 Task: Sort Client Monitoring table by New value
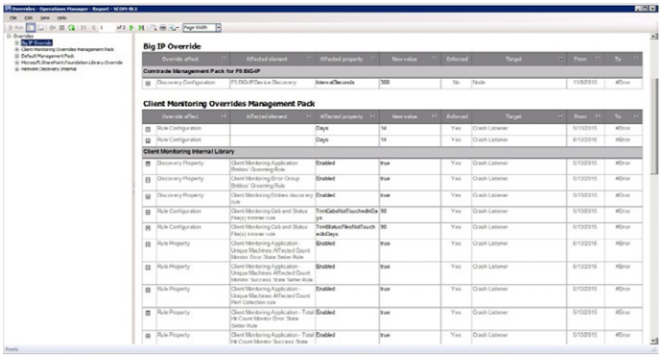point(435,116)
